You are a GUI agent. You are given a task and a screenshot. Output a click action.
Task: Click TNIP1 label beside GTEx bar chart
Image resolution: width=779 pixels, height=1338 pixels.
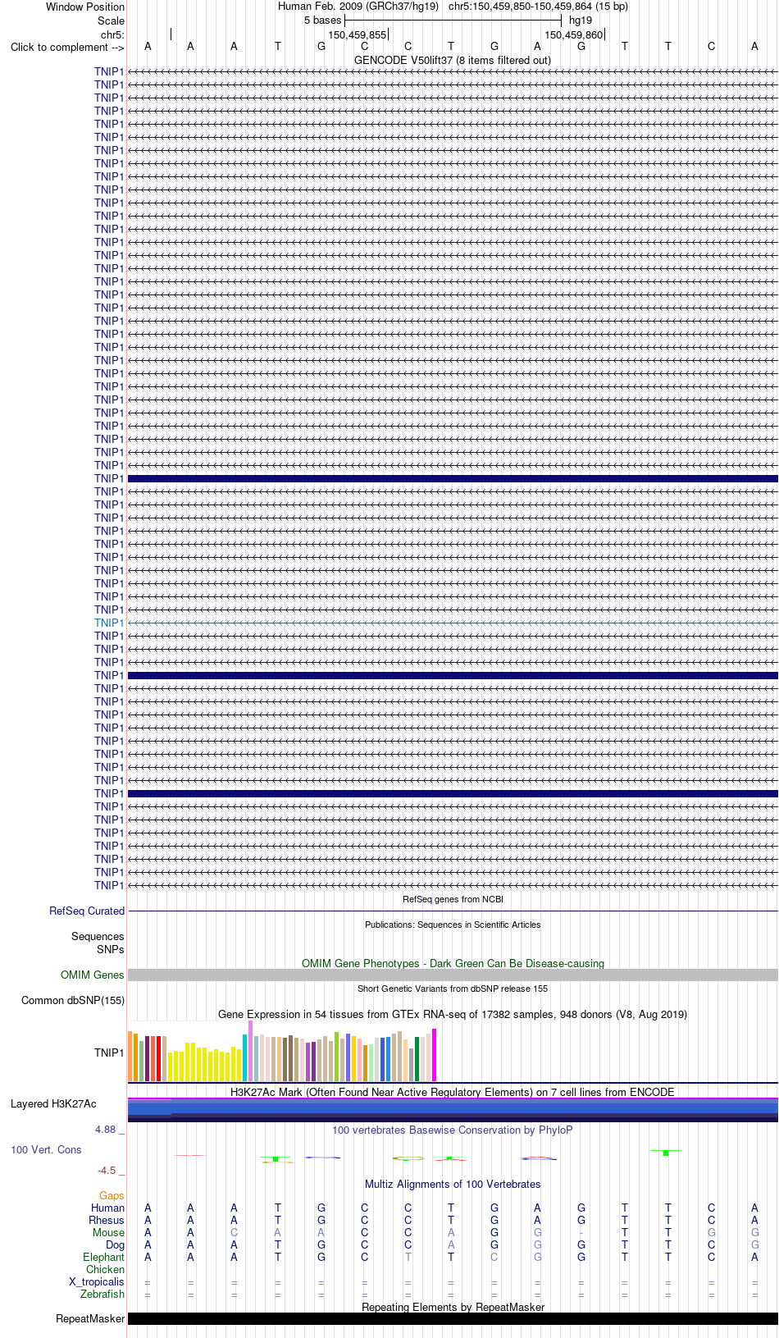click(x=109, y=1053)
